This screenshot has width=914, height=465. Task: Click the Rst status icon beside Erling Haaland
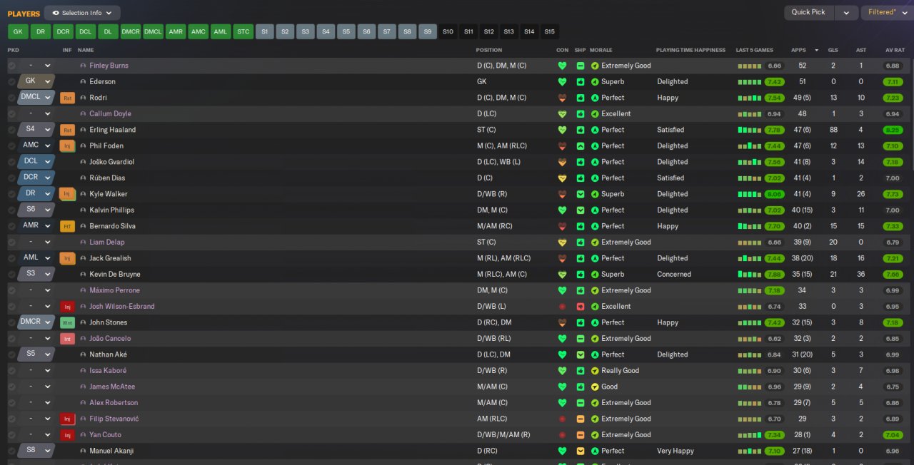click(68, 130)
